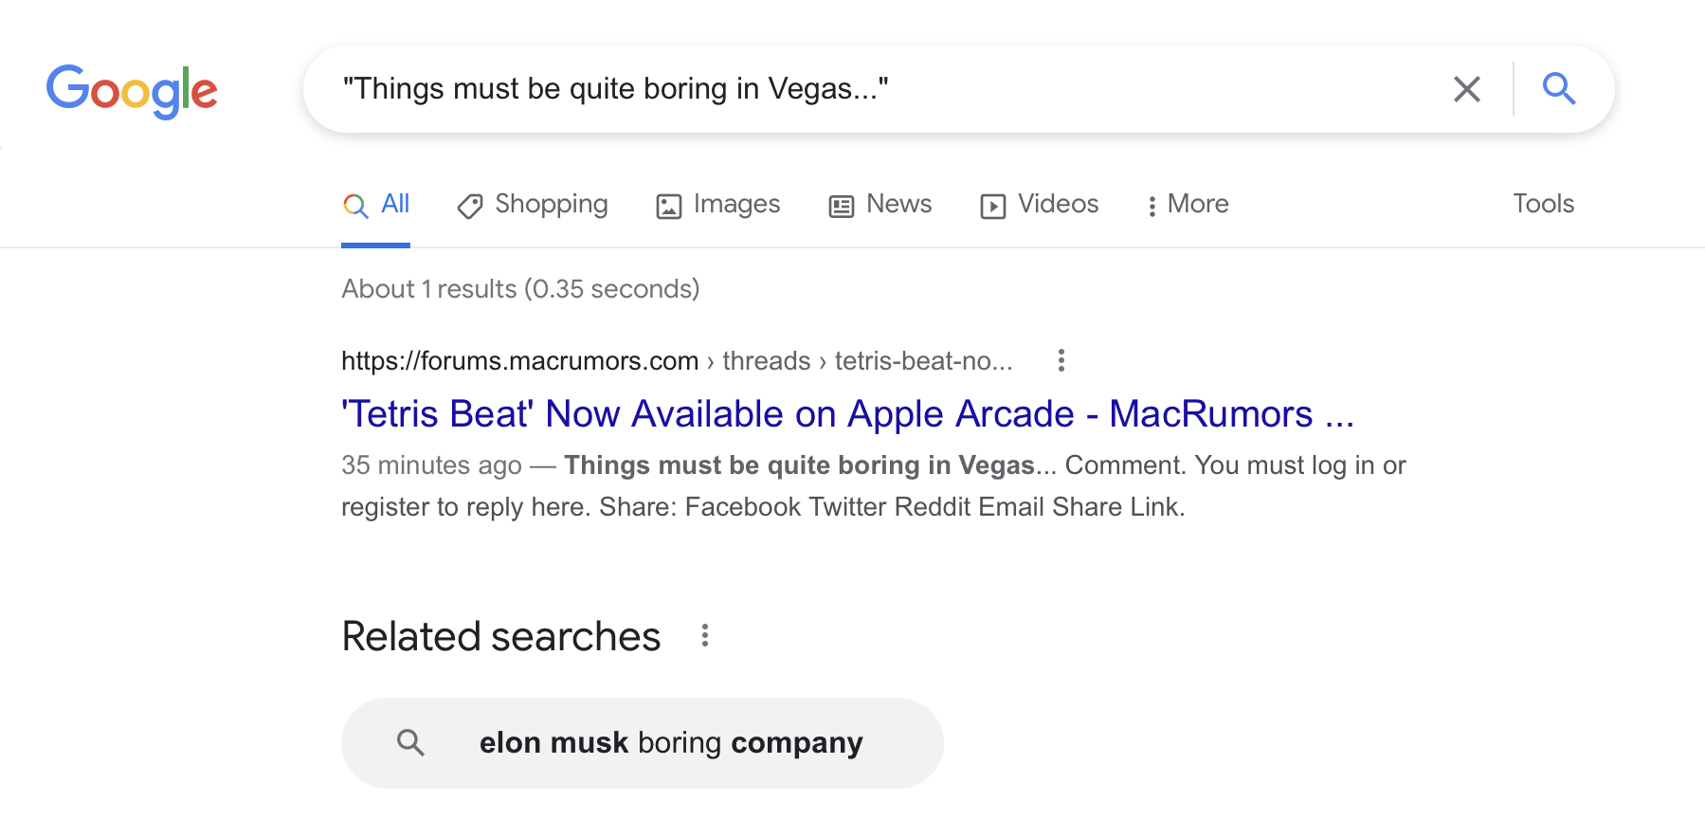
Task: Open Tools filter options
Action: [x=1543, y=204]
